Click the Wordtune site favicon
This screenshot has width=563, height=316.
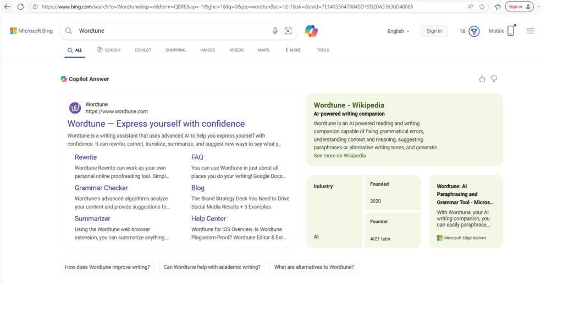(x=75, y=108)
